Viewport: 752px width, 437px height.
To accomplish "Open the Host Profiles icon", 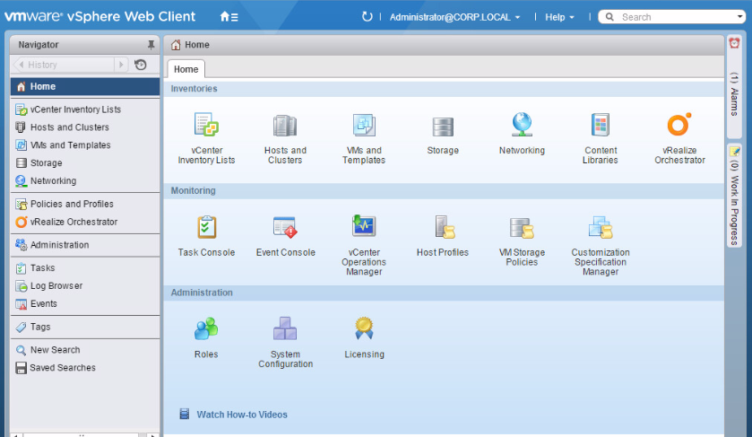I will tap(444, 227).
